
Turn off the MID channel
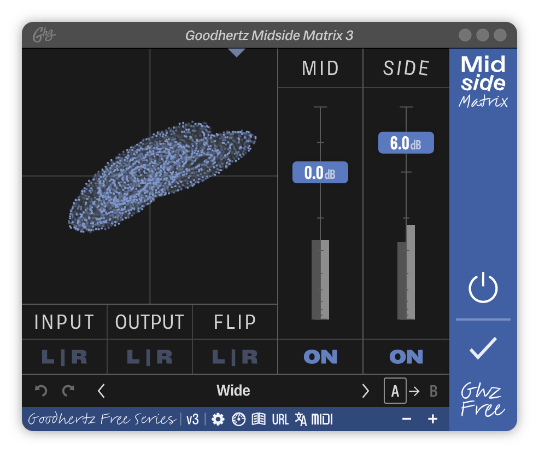[x=320, y=356]
